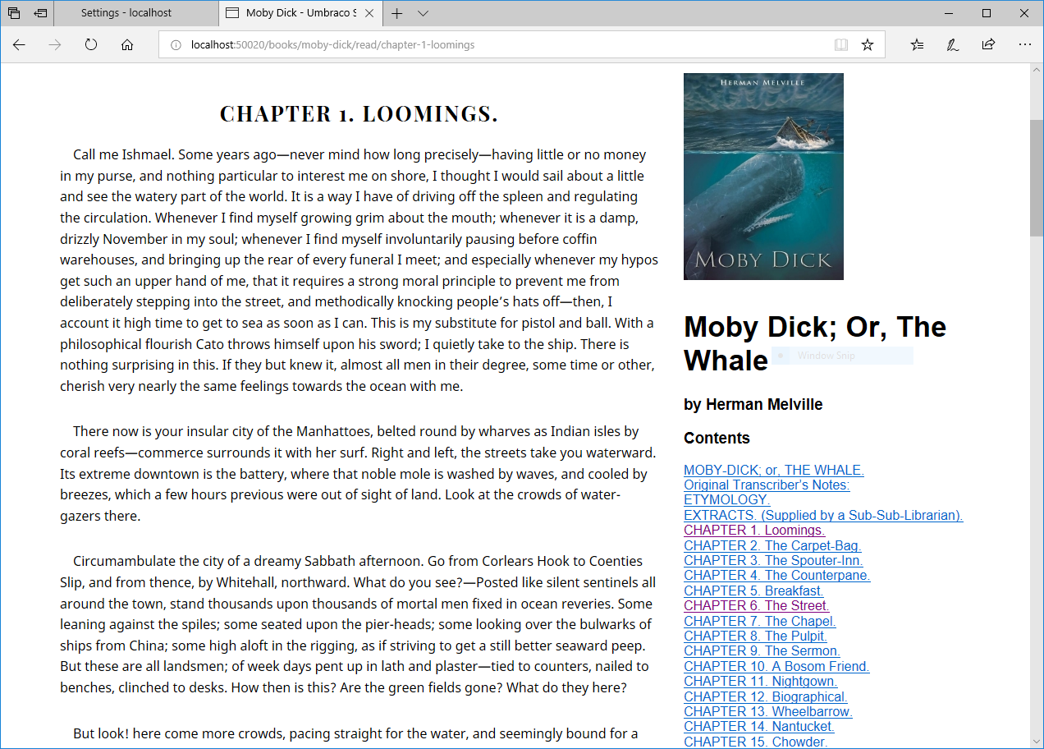
Task: Open CHAPTER 11. Nightgown link
Action: click(x=761, y=682)
